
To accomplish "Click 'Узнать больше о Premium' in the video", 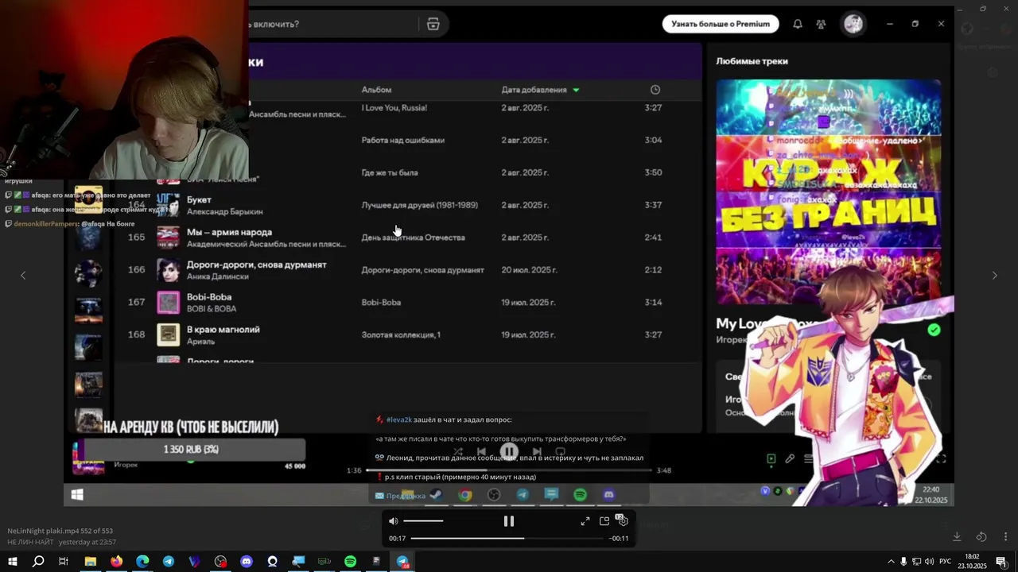I will 721,24.
